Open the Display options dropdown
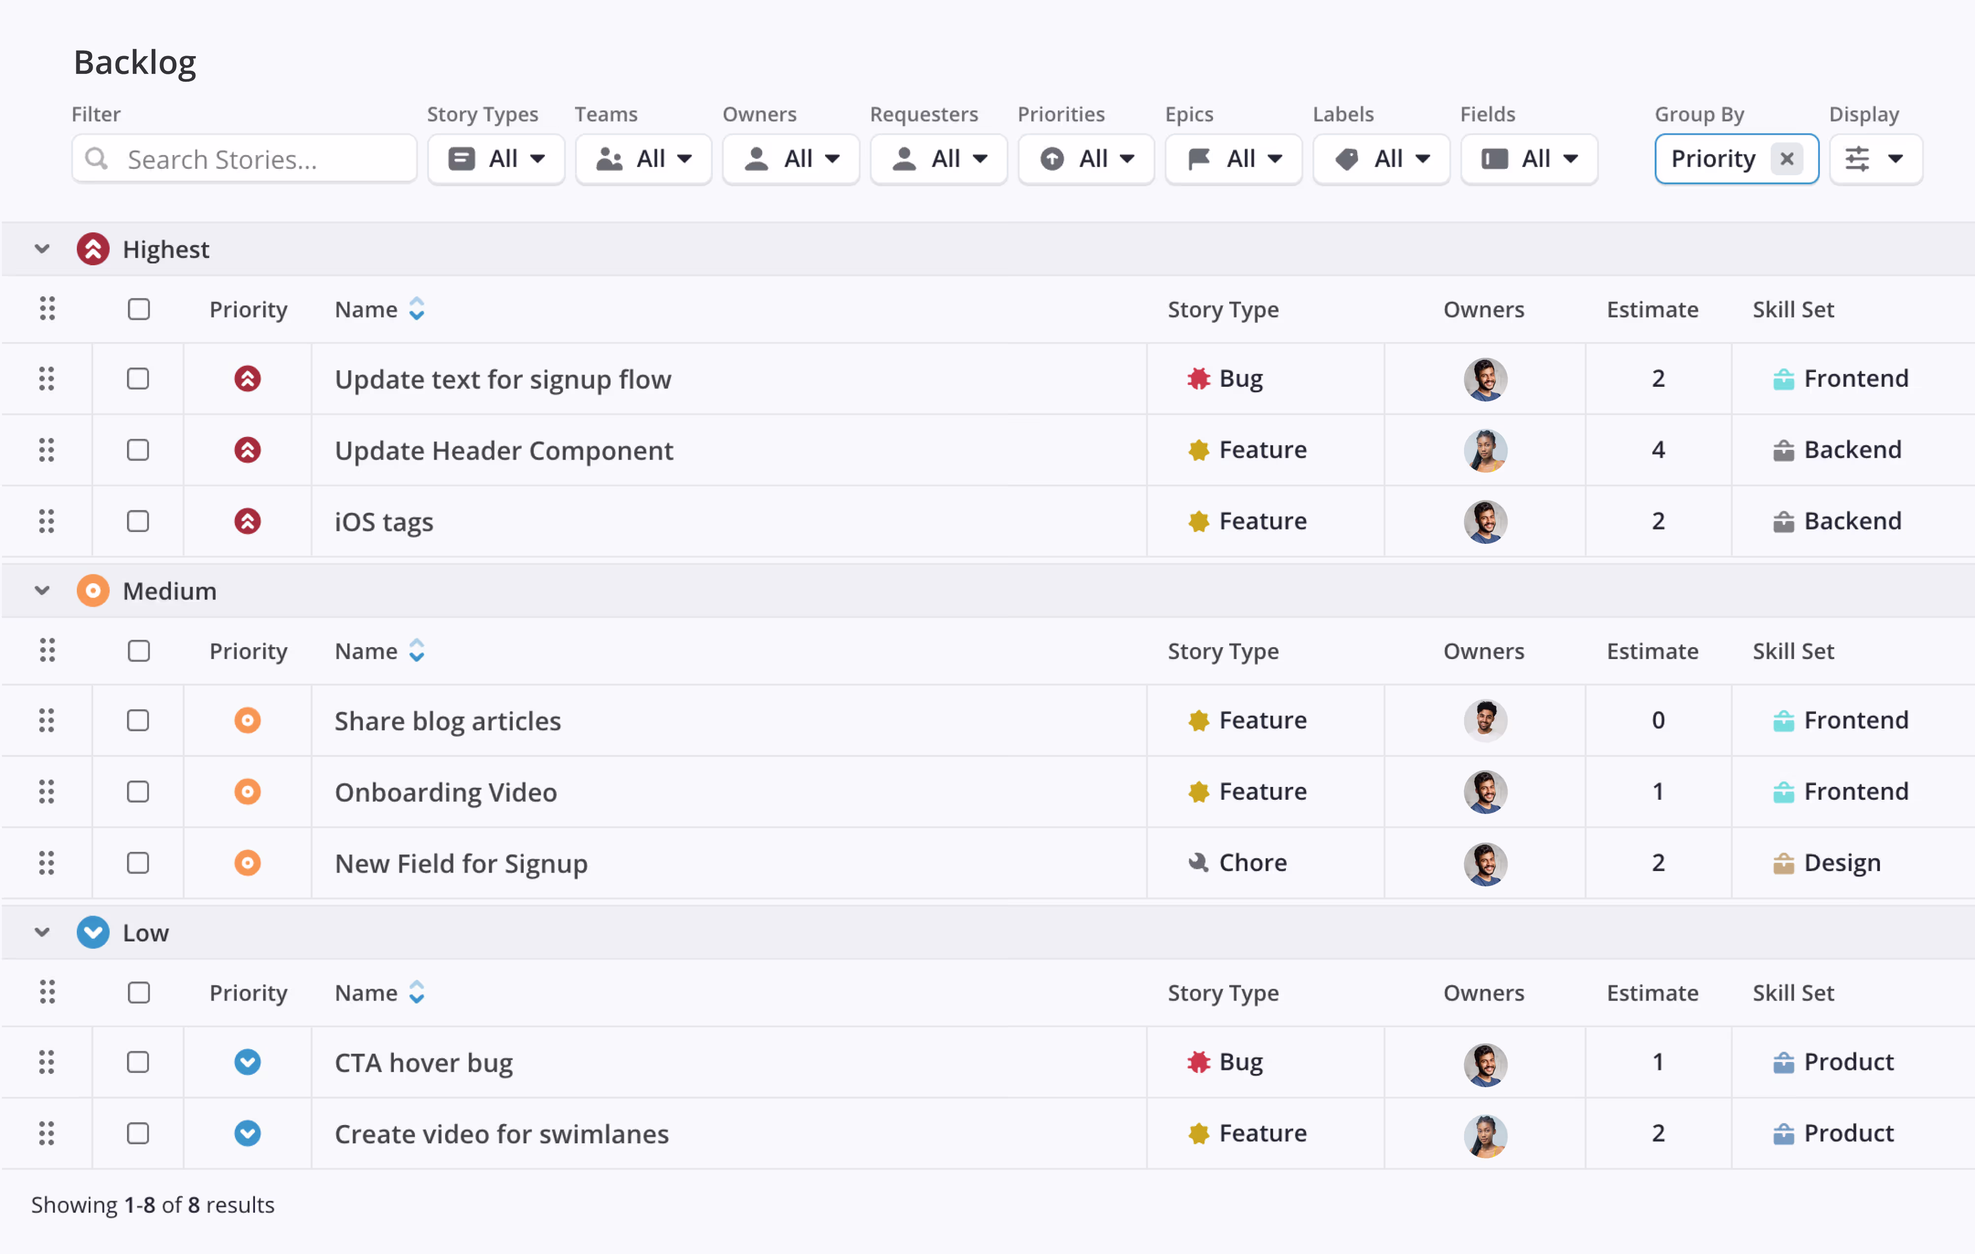 [x=1877, y=159]
